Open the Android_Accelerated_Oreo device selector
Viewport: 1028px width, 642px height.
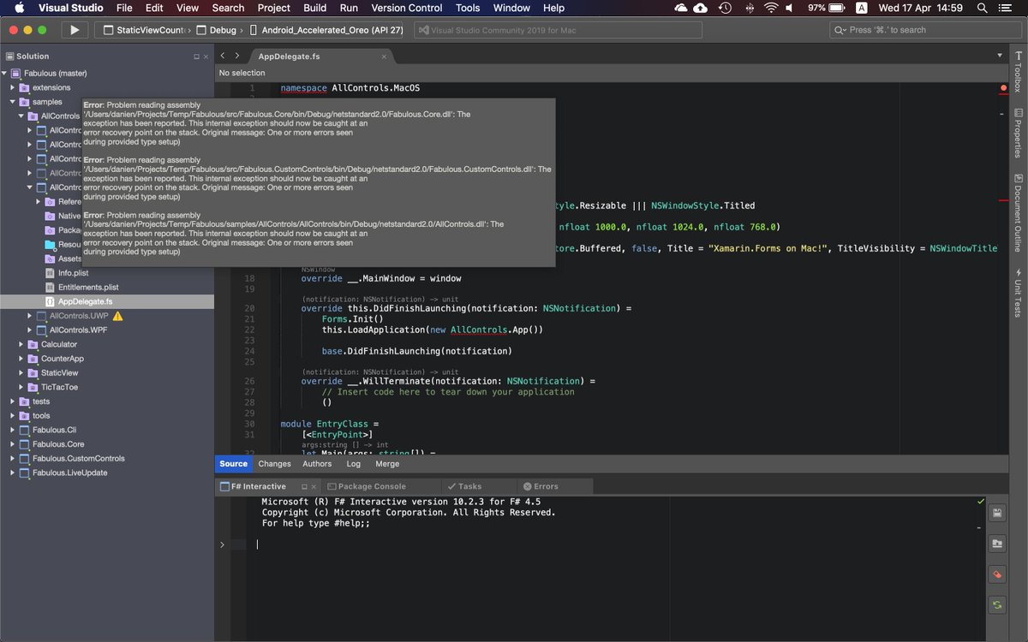(326, 30)
